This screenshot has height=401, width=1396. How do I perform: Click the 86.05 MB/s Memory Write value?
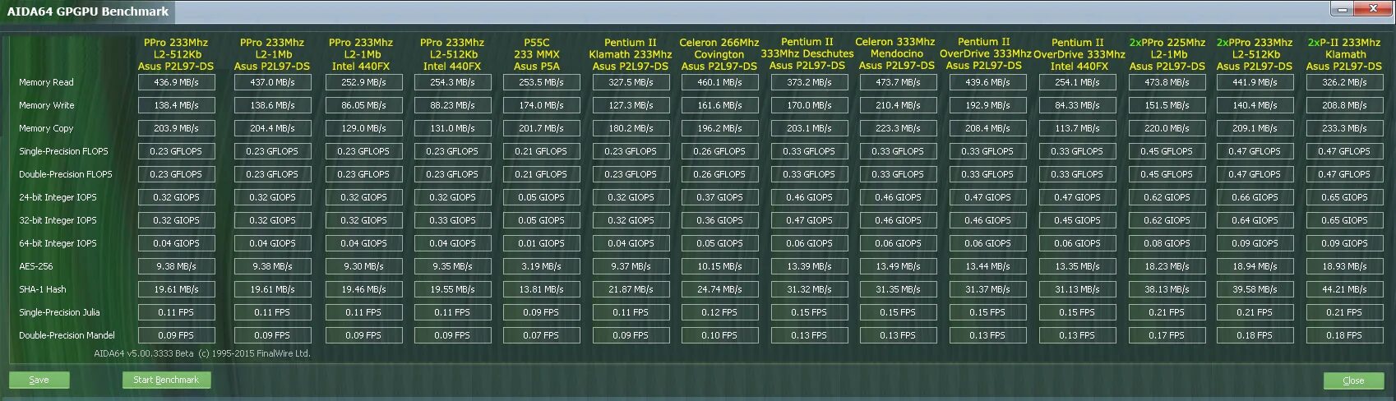click(x=363, y=105)
